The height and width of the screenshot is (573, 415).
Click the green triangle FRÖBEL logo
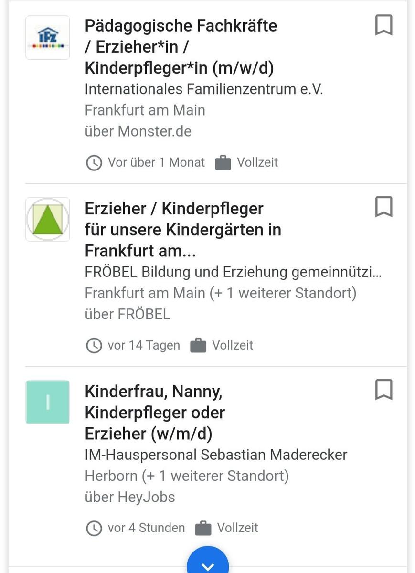tap(48, 220)
